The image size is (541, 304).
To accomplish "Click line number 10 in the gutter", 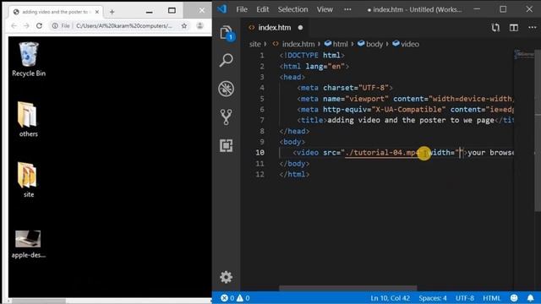I will [x=260, y=152].
